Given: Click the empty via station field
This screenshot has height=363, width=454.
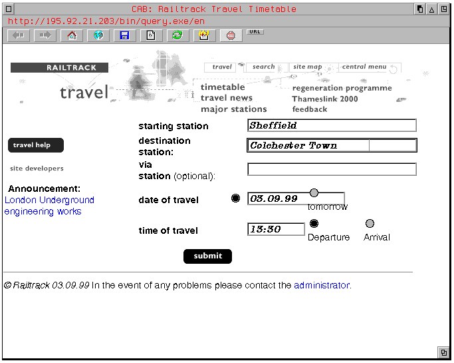Looking at the screenshot, I should [332, 169].
